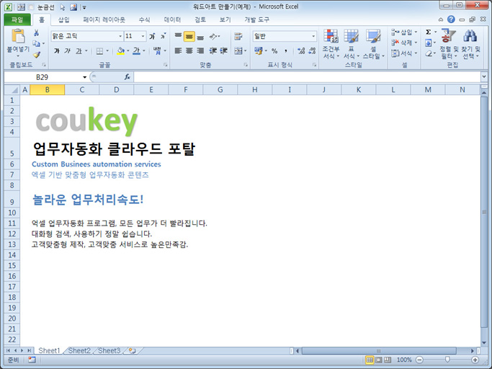Expand font size dropdown
Image resolution: width=492 pixels, height=369 pixels.
coord(143,37)
